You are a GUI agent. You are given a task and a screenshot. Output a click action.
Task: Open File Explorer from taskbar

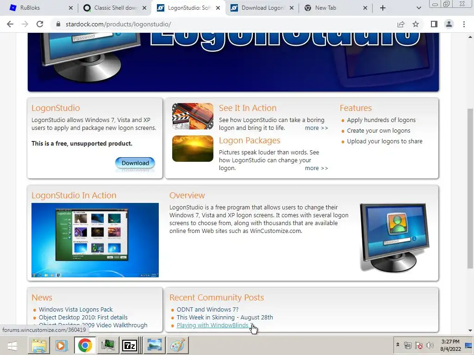click(x=38, y=345)
